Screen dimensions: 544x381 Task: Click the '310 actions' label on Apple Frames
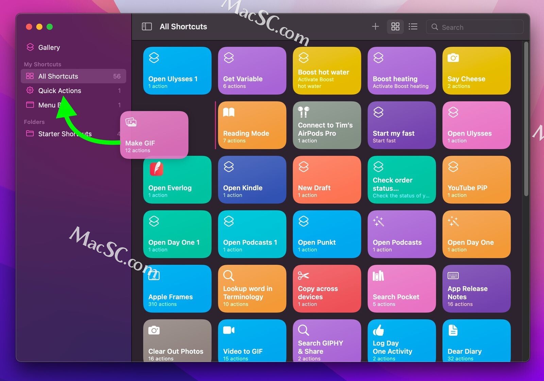[162, 304]
